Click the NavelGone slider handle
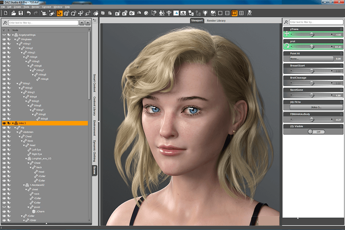This screenshot has height=230, width=345. click(312, 95)
